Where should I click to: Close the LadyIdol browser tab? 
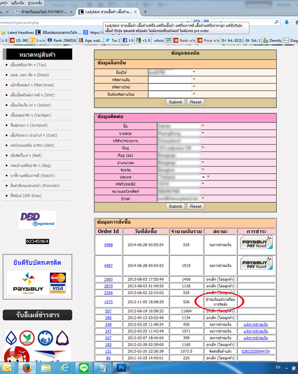[x=135, y=12]
